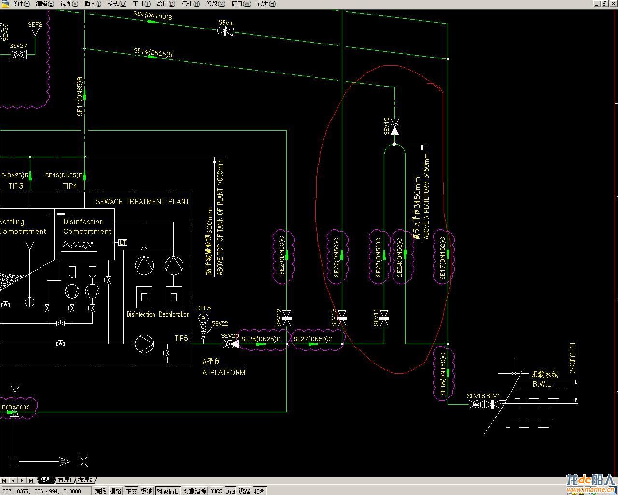Toggle DUCS dynamic UCS button
This screenshot has height=495, width=618.
[x=216, y=491]
